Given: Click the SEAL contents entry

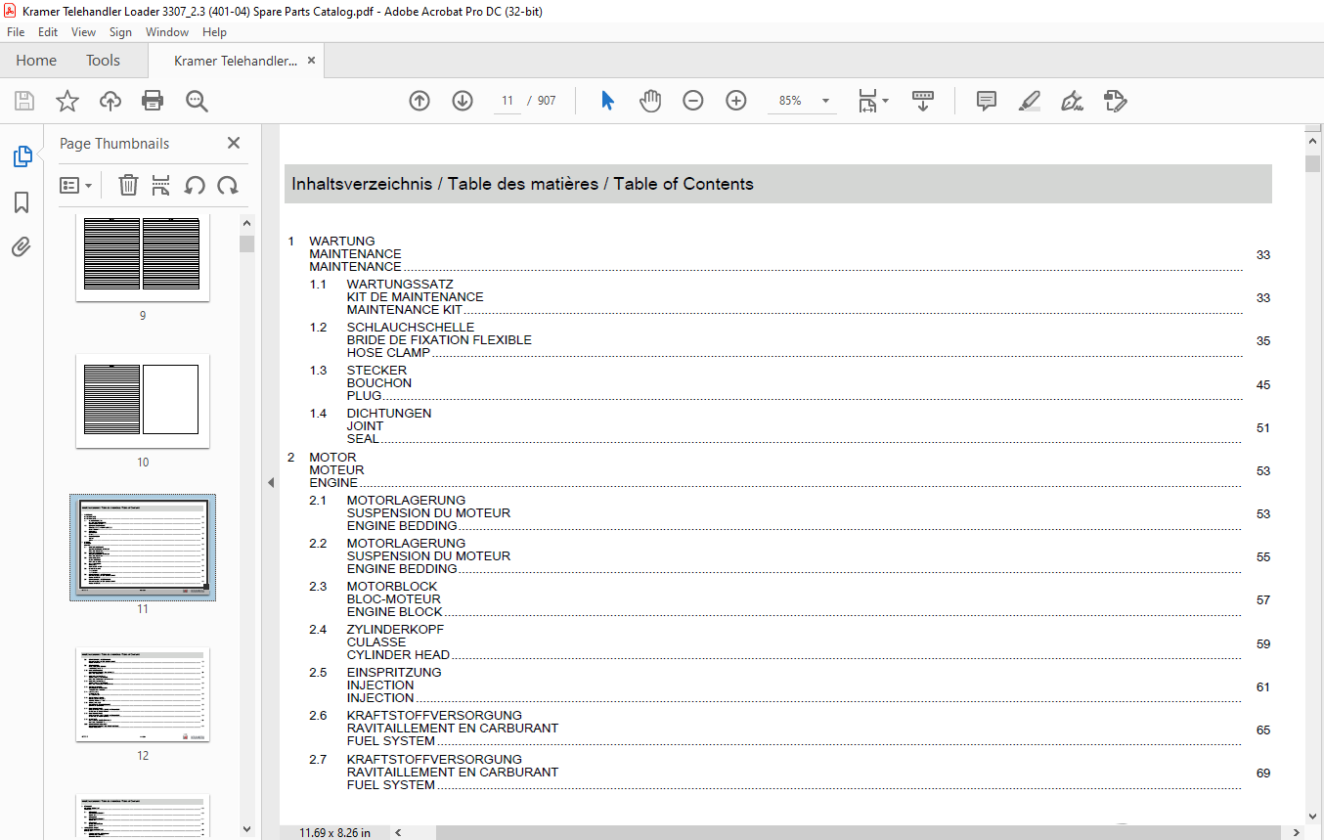Looking at the screenshot, I should point(363,439).
